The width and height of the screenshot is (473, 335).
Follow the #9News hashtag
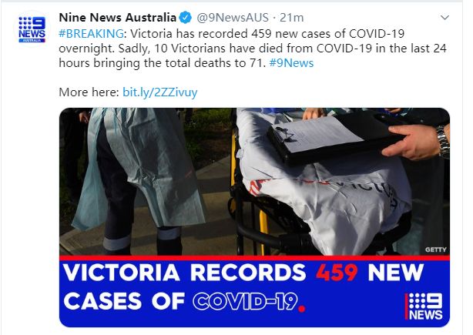291,63
